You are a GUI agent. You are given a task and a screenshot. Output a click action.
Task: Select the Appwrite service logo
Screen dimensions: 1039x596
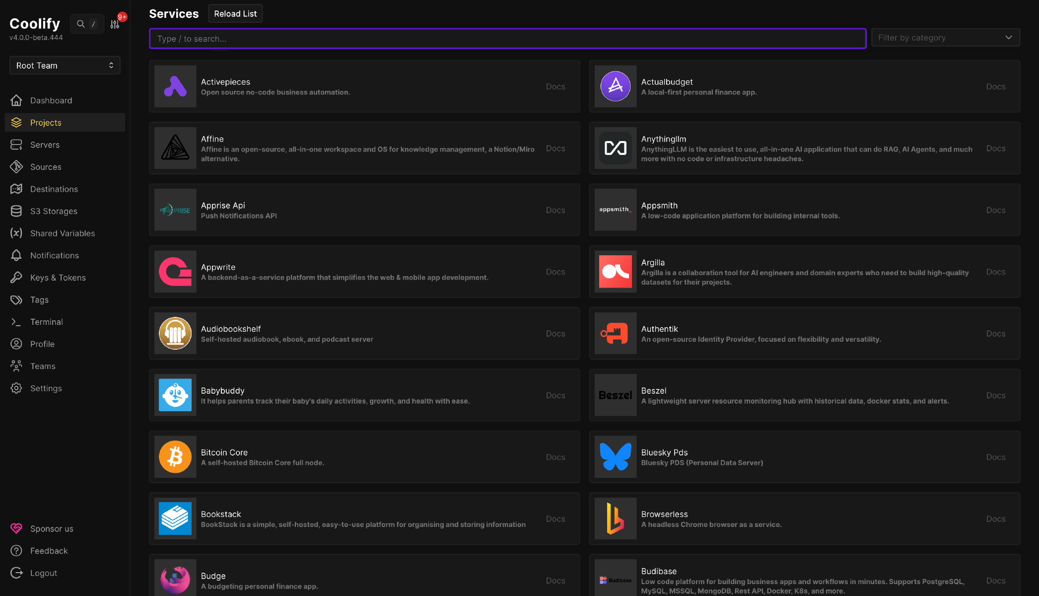tap(175, 272)
